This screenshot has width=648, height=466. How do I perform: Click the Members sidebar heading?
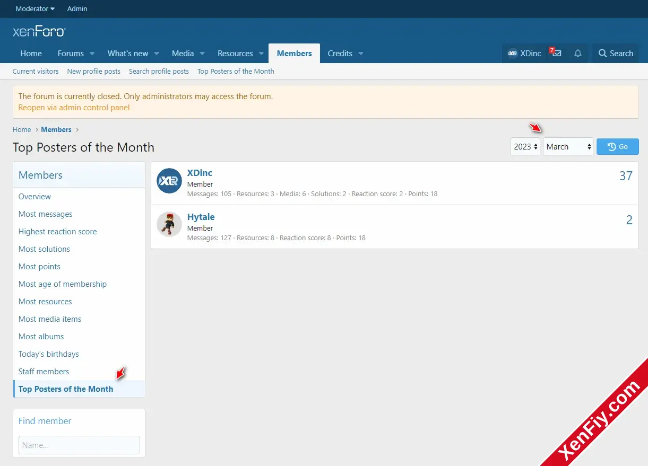[x=40, y=175]
